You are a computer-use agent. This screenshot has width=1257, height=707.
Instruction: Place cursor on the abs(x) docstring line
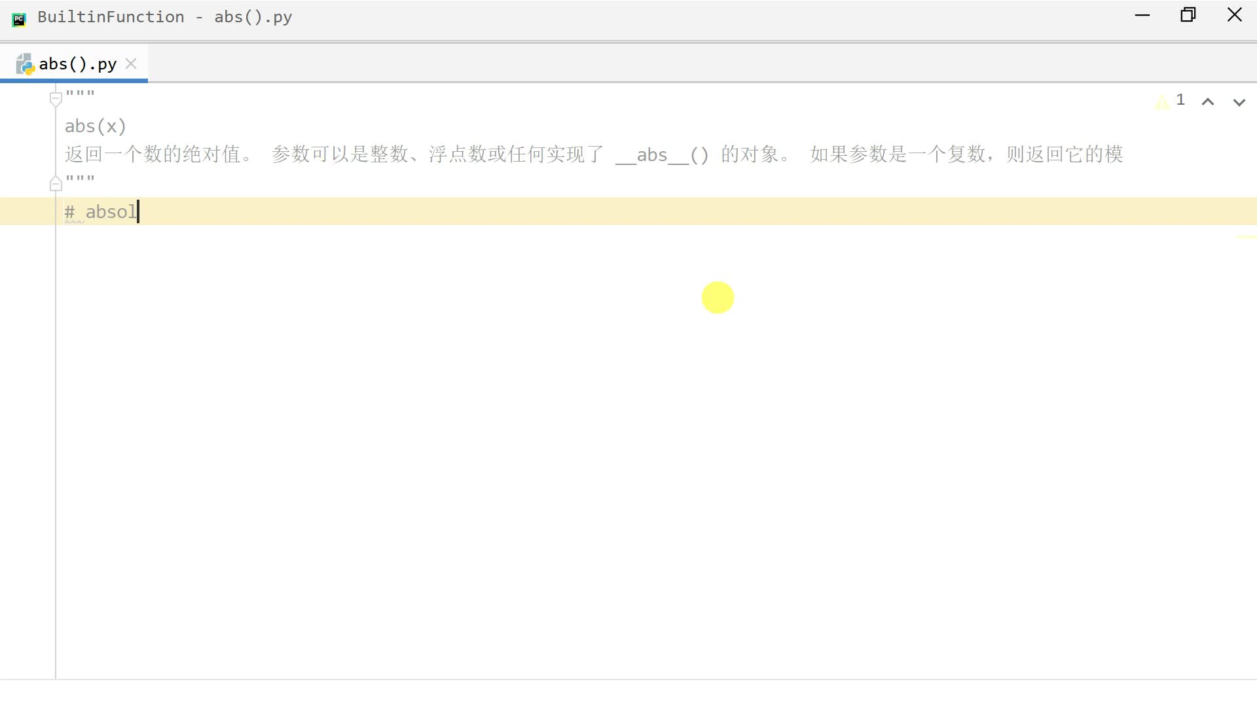(96, 126)
